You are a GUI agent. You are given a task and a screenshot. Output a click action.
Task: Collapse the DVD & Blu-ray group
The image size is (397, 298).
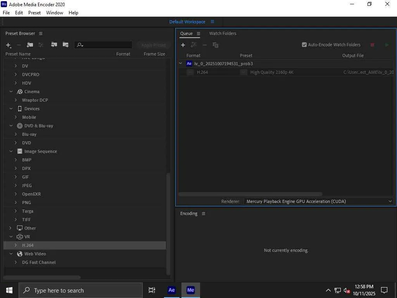pos(11,126)
